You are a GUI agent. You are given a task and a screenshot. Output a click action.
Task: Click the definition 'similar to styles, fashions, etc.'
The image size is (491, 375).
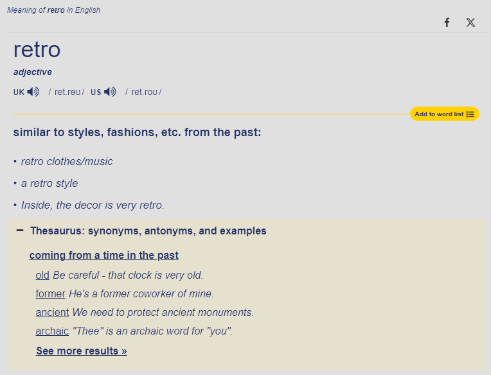pos(137,132)
